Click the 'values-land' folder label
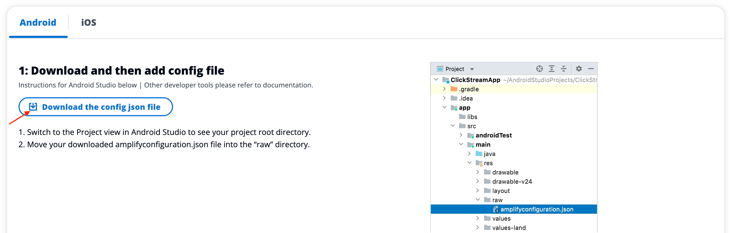This screenshot has height=233, width=732. click(x=509, y=228)
